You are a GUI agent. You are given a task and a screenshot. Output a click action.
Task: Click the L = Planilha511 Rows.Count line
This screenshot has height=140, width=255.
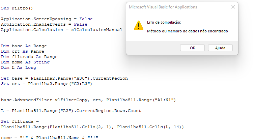(x=71, y=111)
